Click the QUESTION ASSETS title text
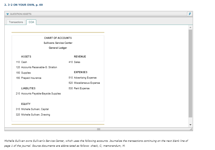215x150 pixels. tap(21, 14)
